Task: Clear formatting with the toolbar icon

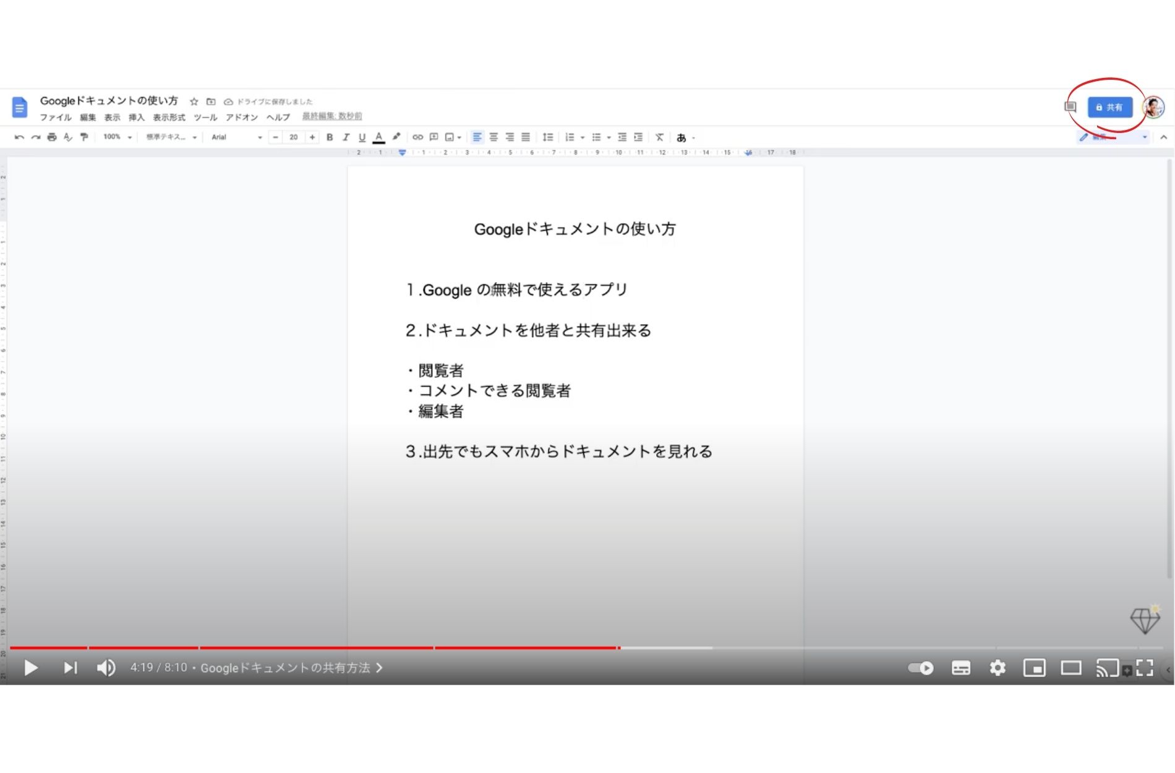Action: [x=660, y=137]
